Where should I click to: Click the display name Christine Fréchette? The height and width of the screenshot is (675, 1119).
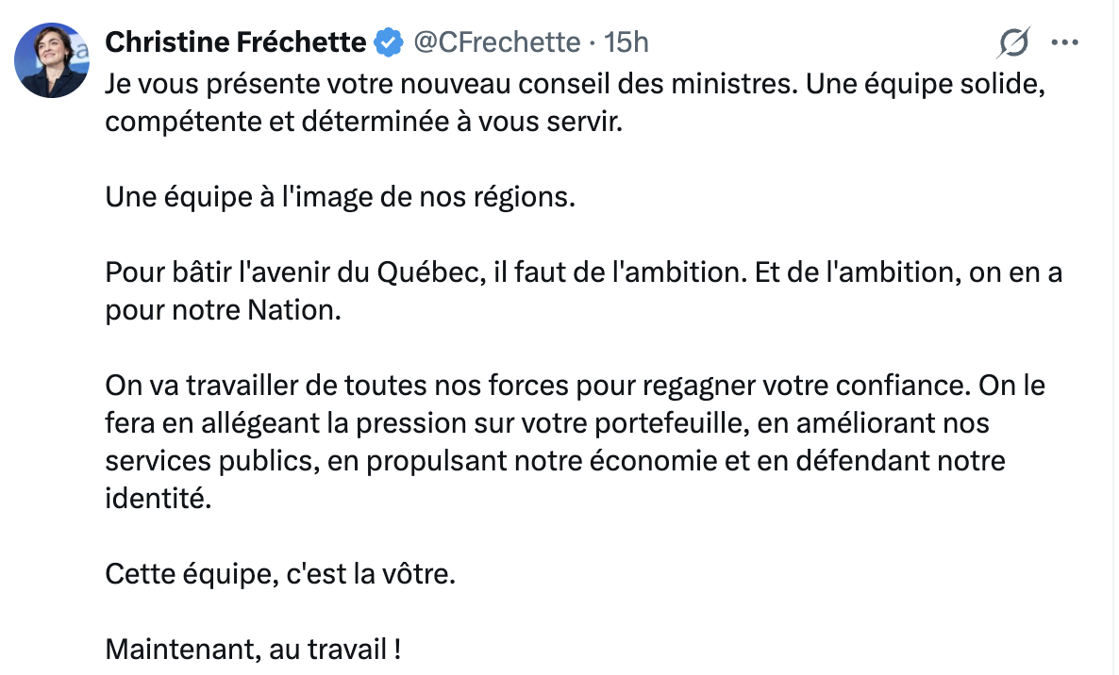(x=235, y=41)
